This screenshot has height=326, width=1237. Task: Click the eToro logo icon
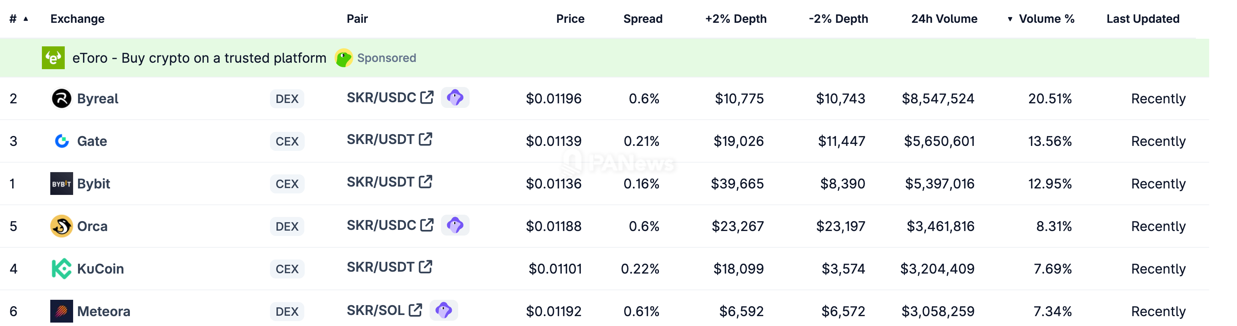53,58
